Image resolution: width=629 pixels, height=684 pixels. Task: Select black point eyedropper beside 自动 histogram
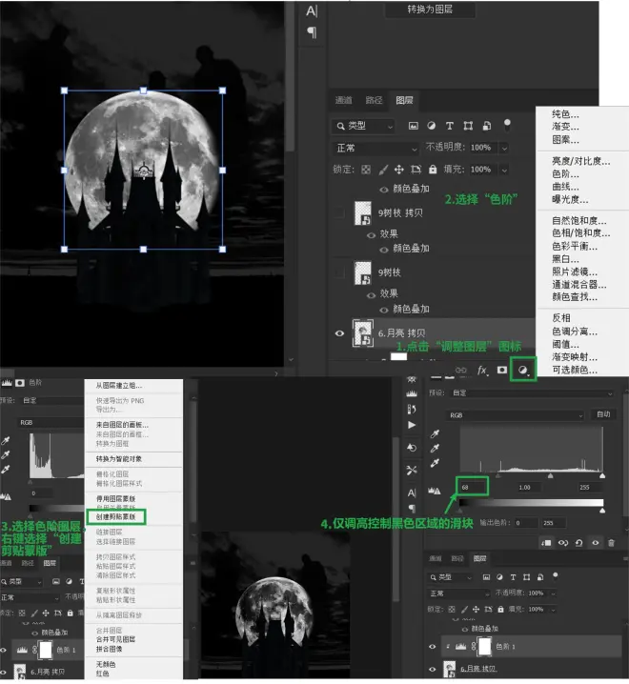[x=435, y=433]
